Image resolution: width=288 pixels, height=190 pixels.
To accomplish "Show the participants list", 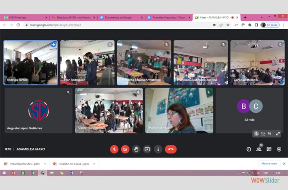I will point(259,149).
